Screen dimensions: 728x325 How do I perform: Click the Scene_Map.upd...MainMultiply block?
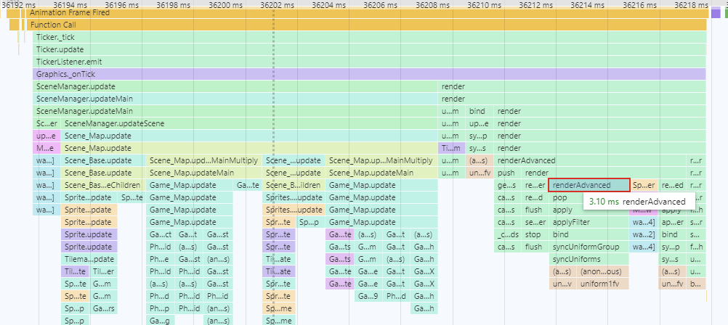[x=204, y=160]
